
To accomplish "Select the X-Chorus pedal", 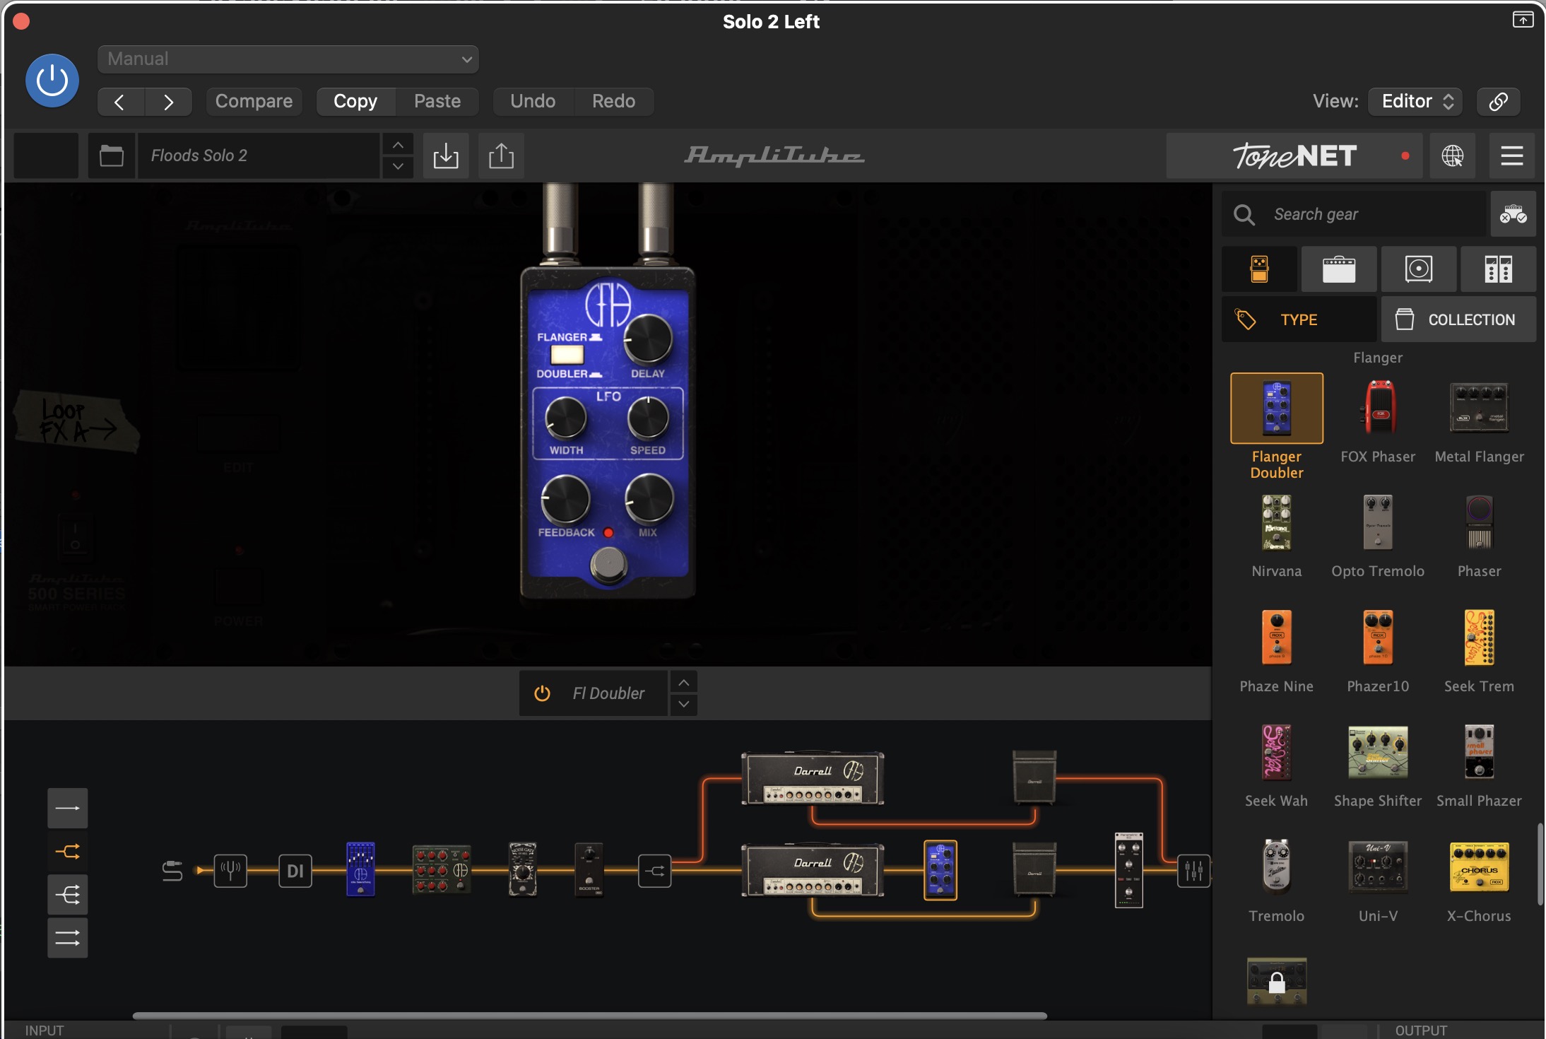I will (x=1479, y=867).
